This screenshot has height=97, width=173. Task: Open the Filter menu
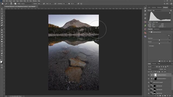click(x=25, y=1)
